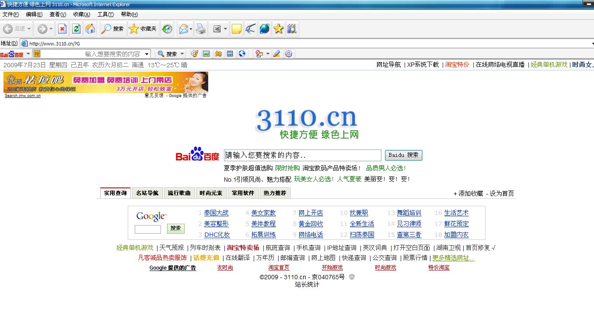Click the address bar URL field
This screenshot has width=594, height=319.
(306, 43)
